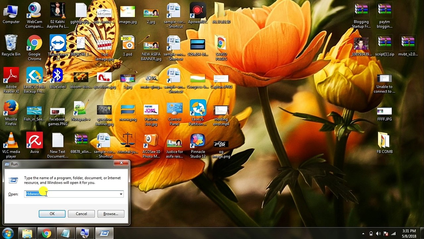Image resolution: width=424 pixels, height=239 pixels.
Task: Select the 69878_allin archive icon
Action: coord(81,143)
